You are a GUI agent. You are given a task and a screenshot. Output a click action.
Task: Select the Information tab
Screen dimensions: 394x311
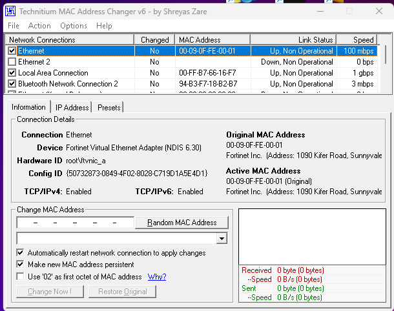click(x=28, y=107)
